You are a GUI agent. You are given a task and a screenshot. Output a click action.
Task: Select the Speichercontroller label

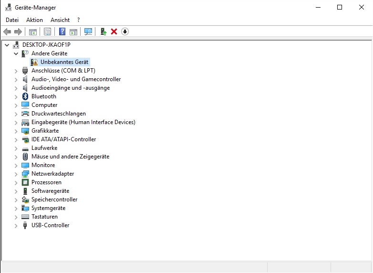coord(54,199)
